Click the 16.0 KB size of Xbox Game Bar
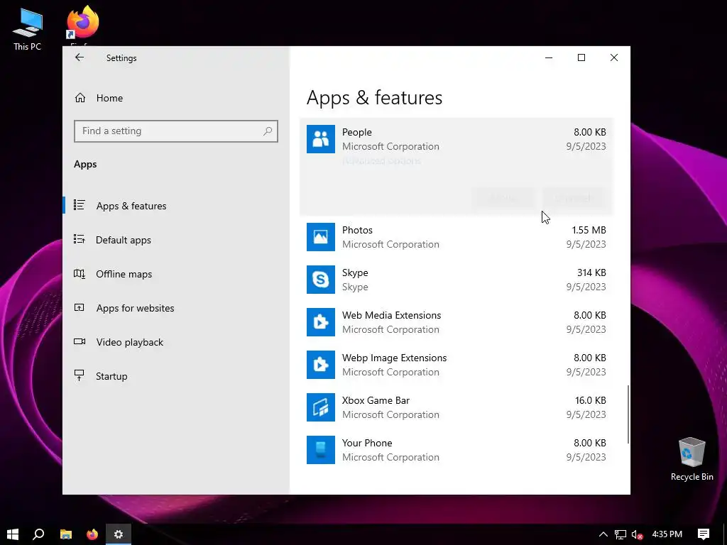727x545 pixels. click(590, 400)
